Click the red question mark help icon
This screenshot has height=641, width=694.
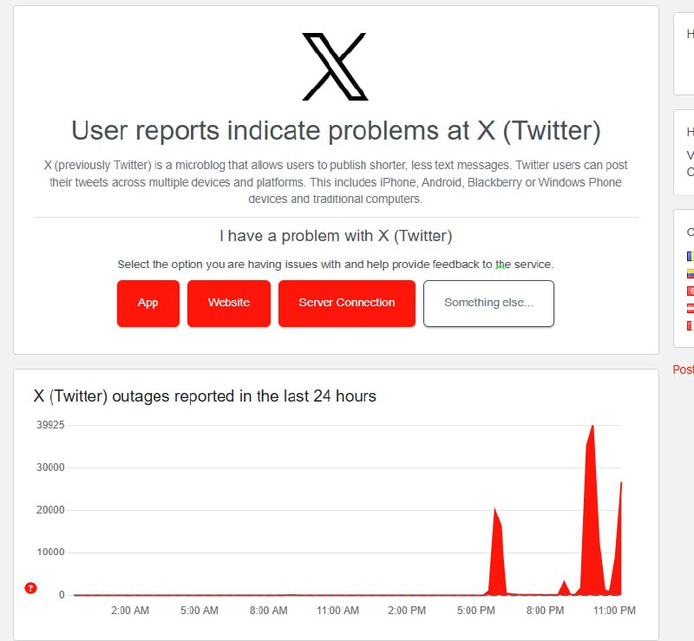coord(30,588)
